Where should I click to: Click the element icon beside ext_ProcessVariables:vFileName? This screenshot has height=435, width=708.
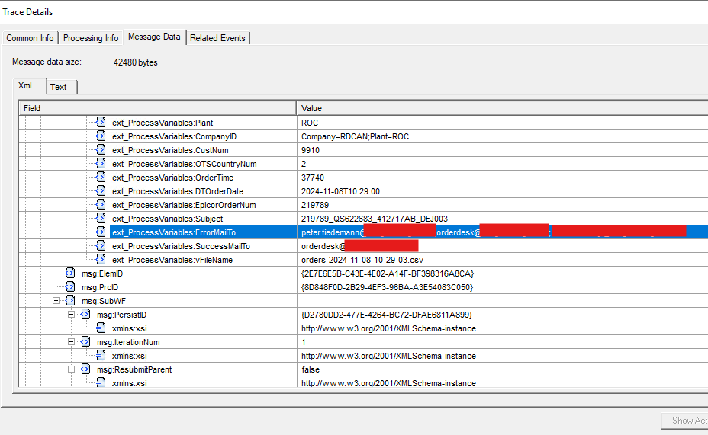(x=101, y=260)
